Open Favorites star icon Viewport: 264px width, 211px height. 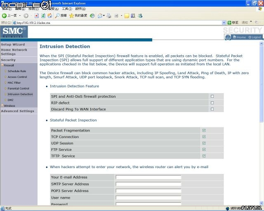pyautogui.click(x=71, y=16)
